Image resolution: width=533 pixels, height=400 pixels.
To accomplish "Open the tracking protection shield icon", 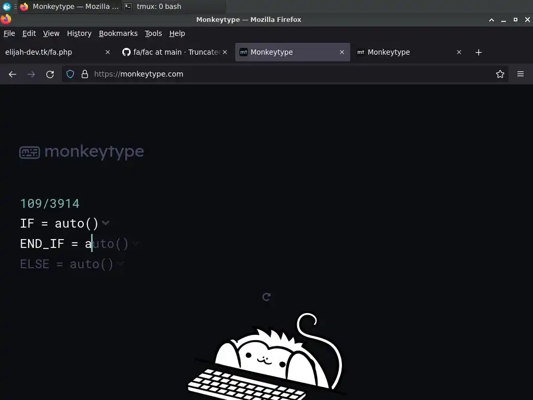I will 70,74.
